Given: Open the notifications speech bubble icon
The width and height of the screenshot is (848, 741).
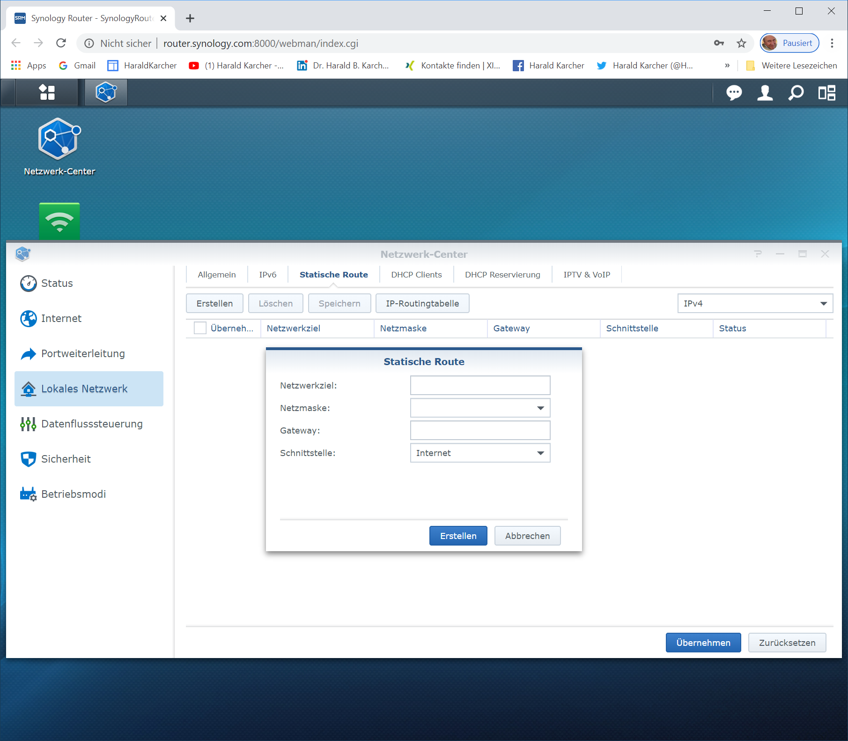Looking at the screenshot, I should 734,93.
